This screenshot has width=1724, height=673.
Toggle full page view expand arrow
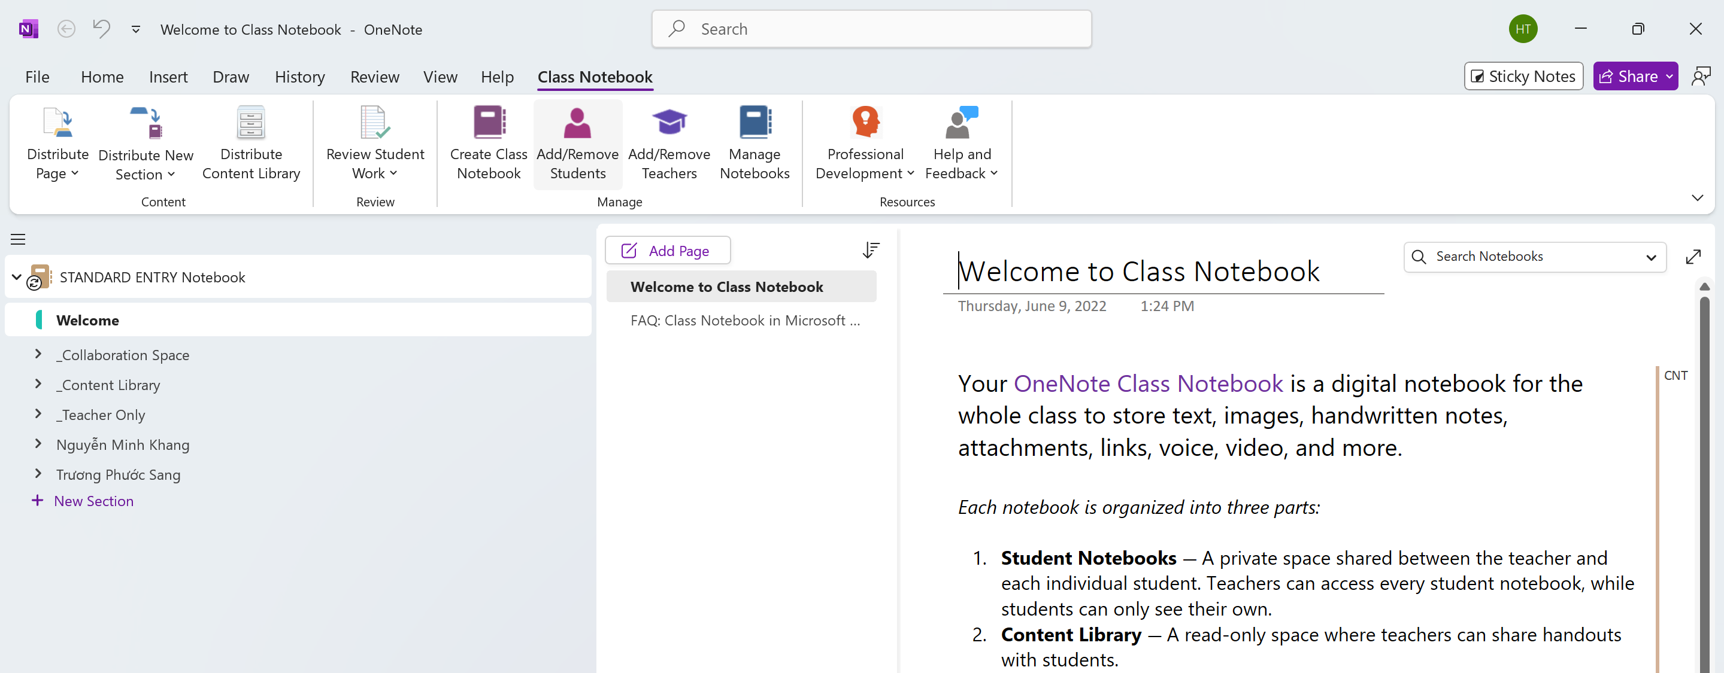tap(1692, 257)
